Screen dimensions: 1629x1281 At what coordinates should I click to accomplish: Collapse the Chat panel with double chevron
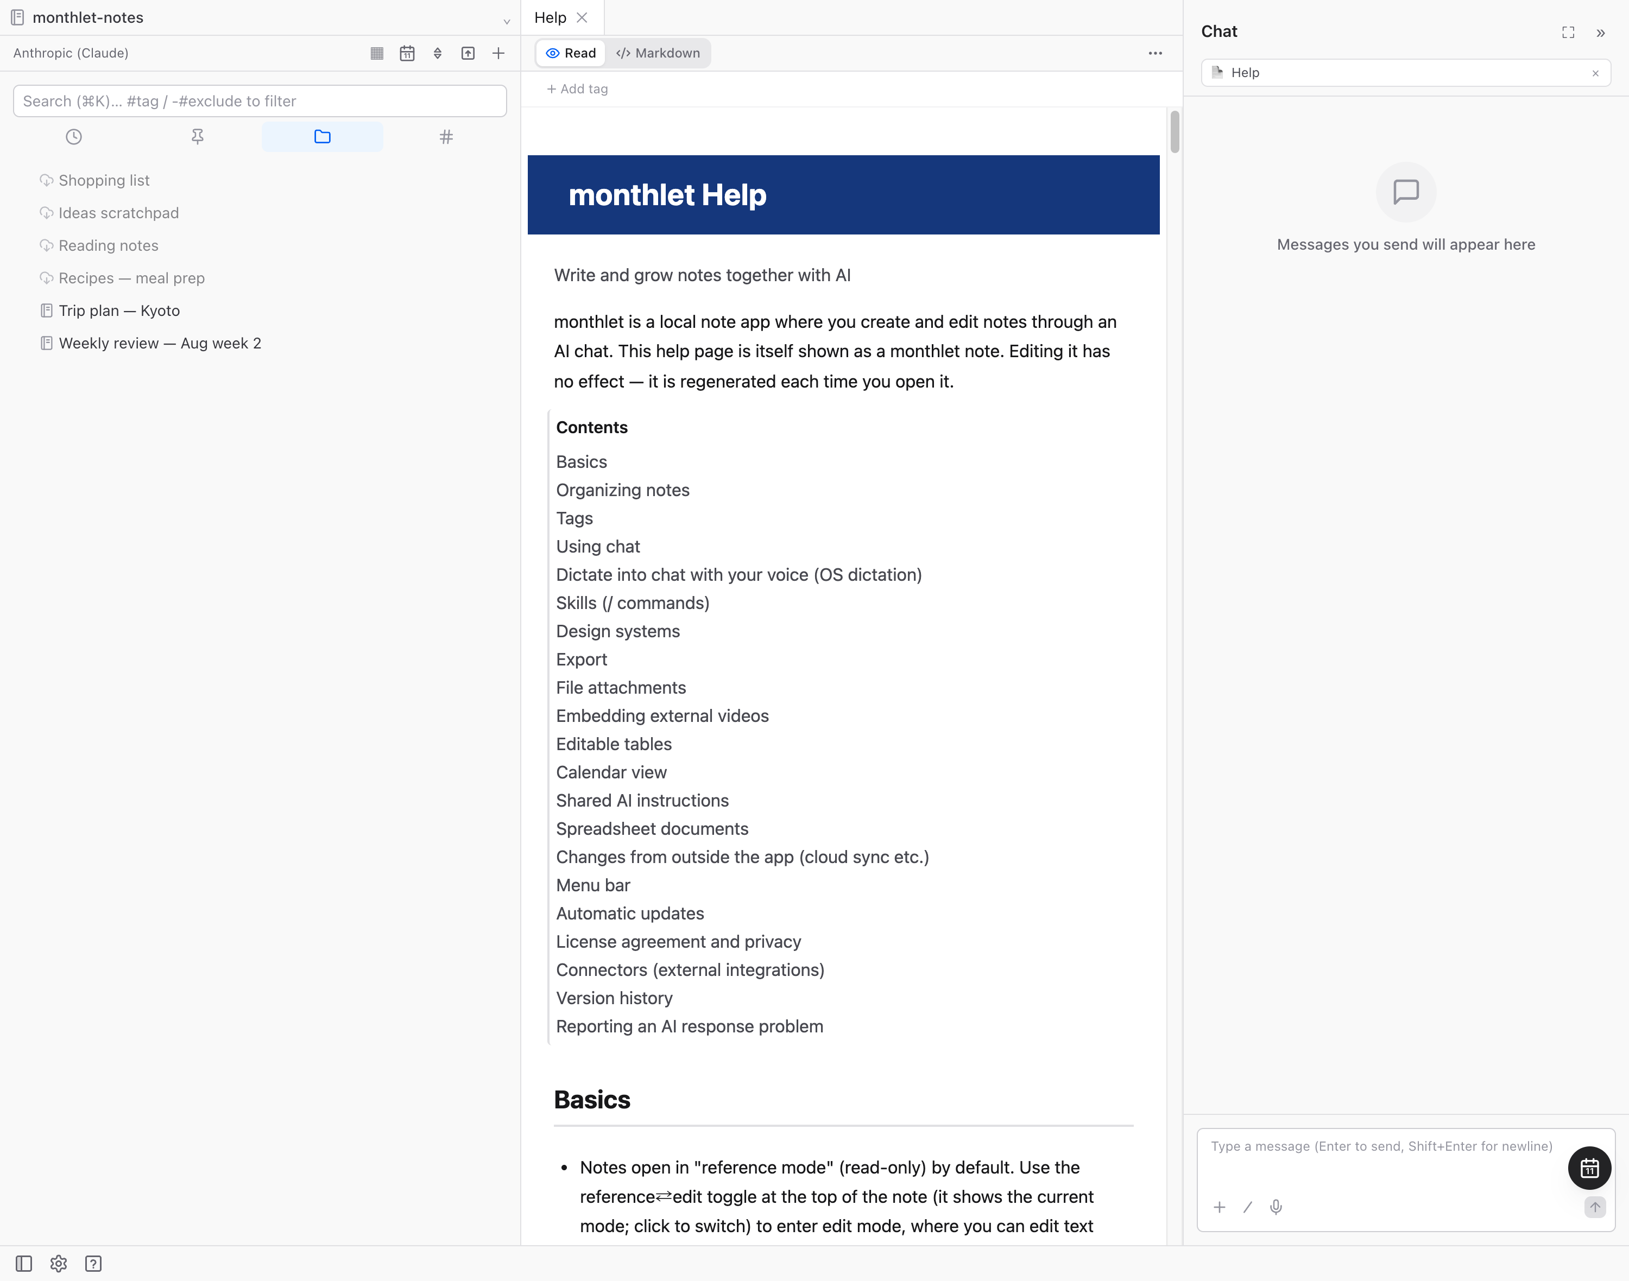coord(1600,32)
